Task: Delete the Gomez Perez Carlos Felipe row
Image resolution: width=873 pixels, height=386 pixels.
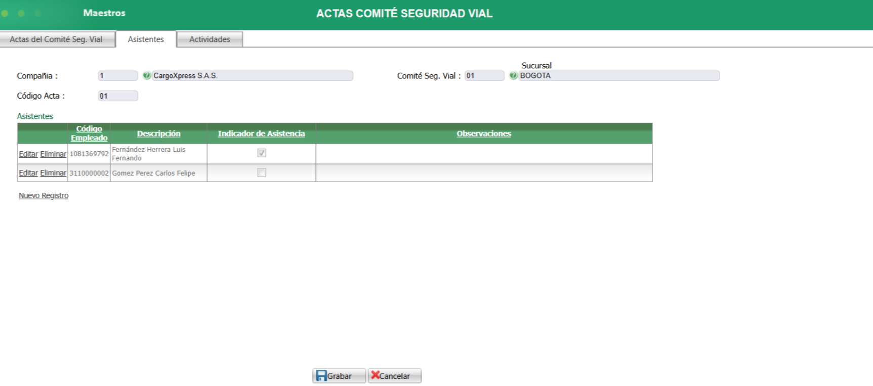Action: (x=53, y=173)
